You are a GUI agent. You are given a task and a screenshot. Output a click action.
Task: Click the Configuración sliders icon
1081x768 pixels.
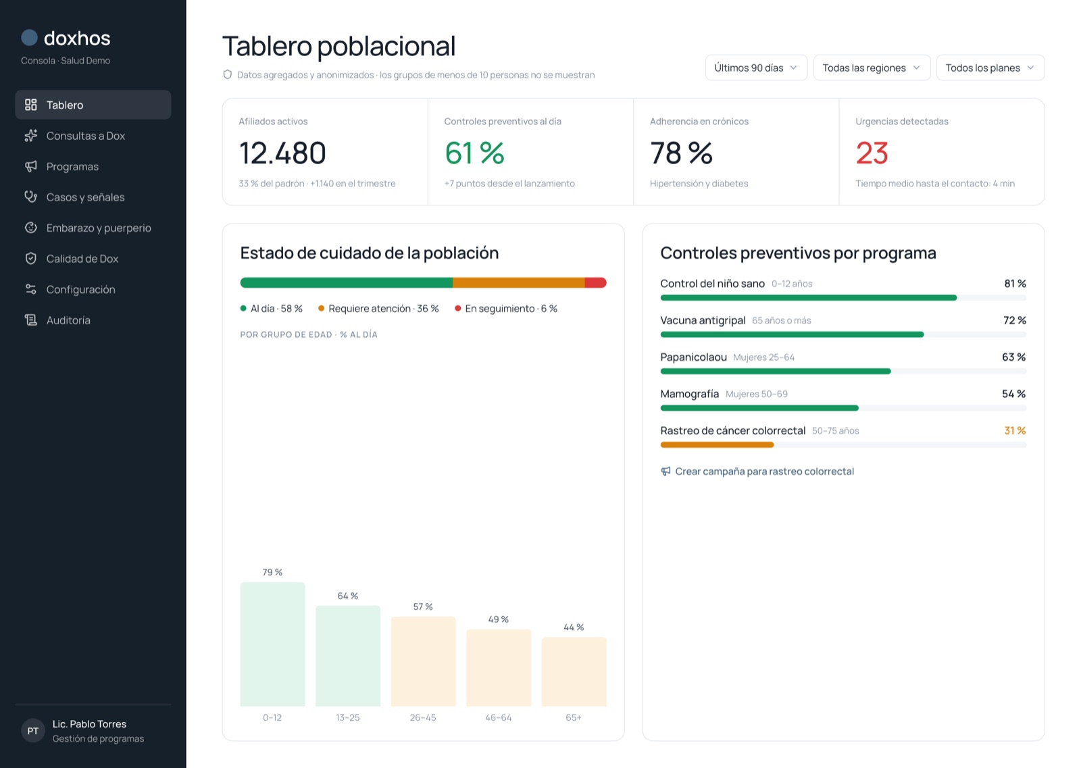(30, 289)
